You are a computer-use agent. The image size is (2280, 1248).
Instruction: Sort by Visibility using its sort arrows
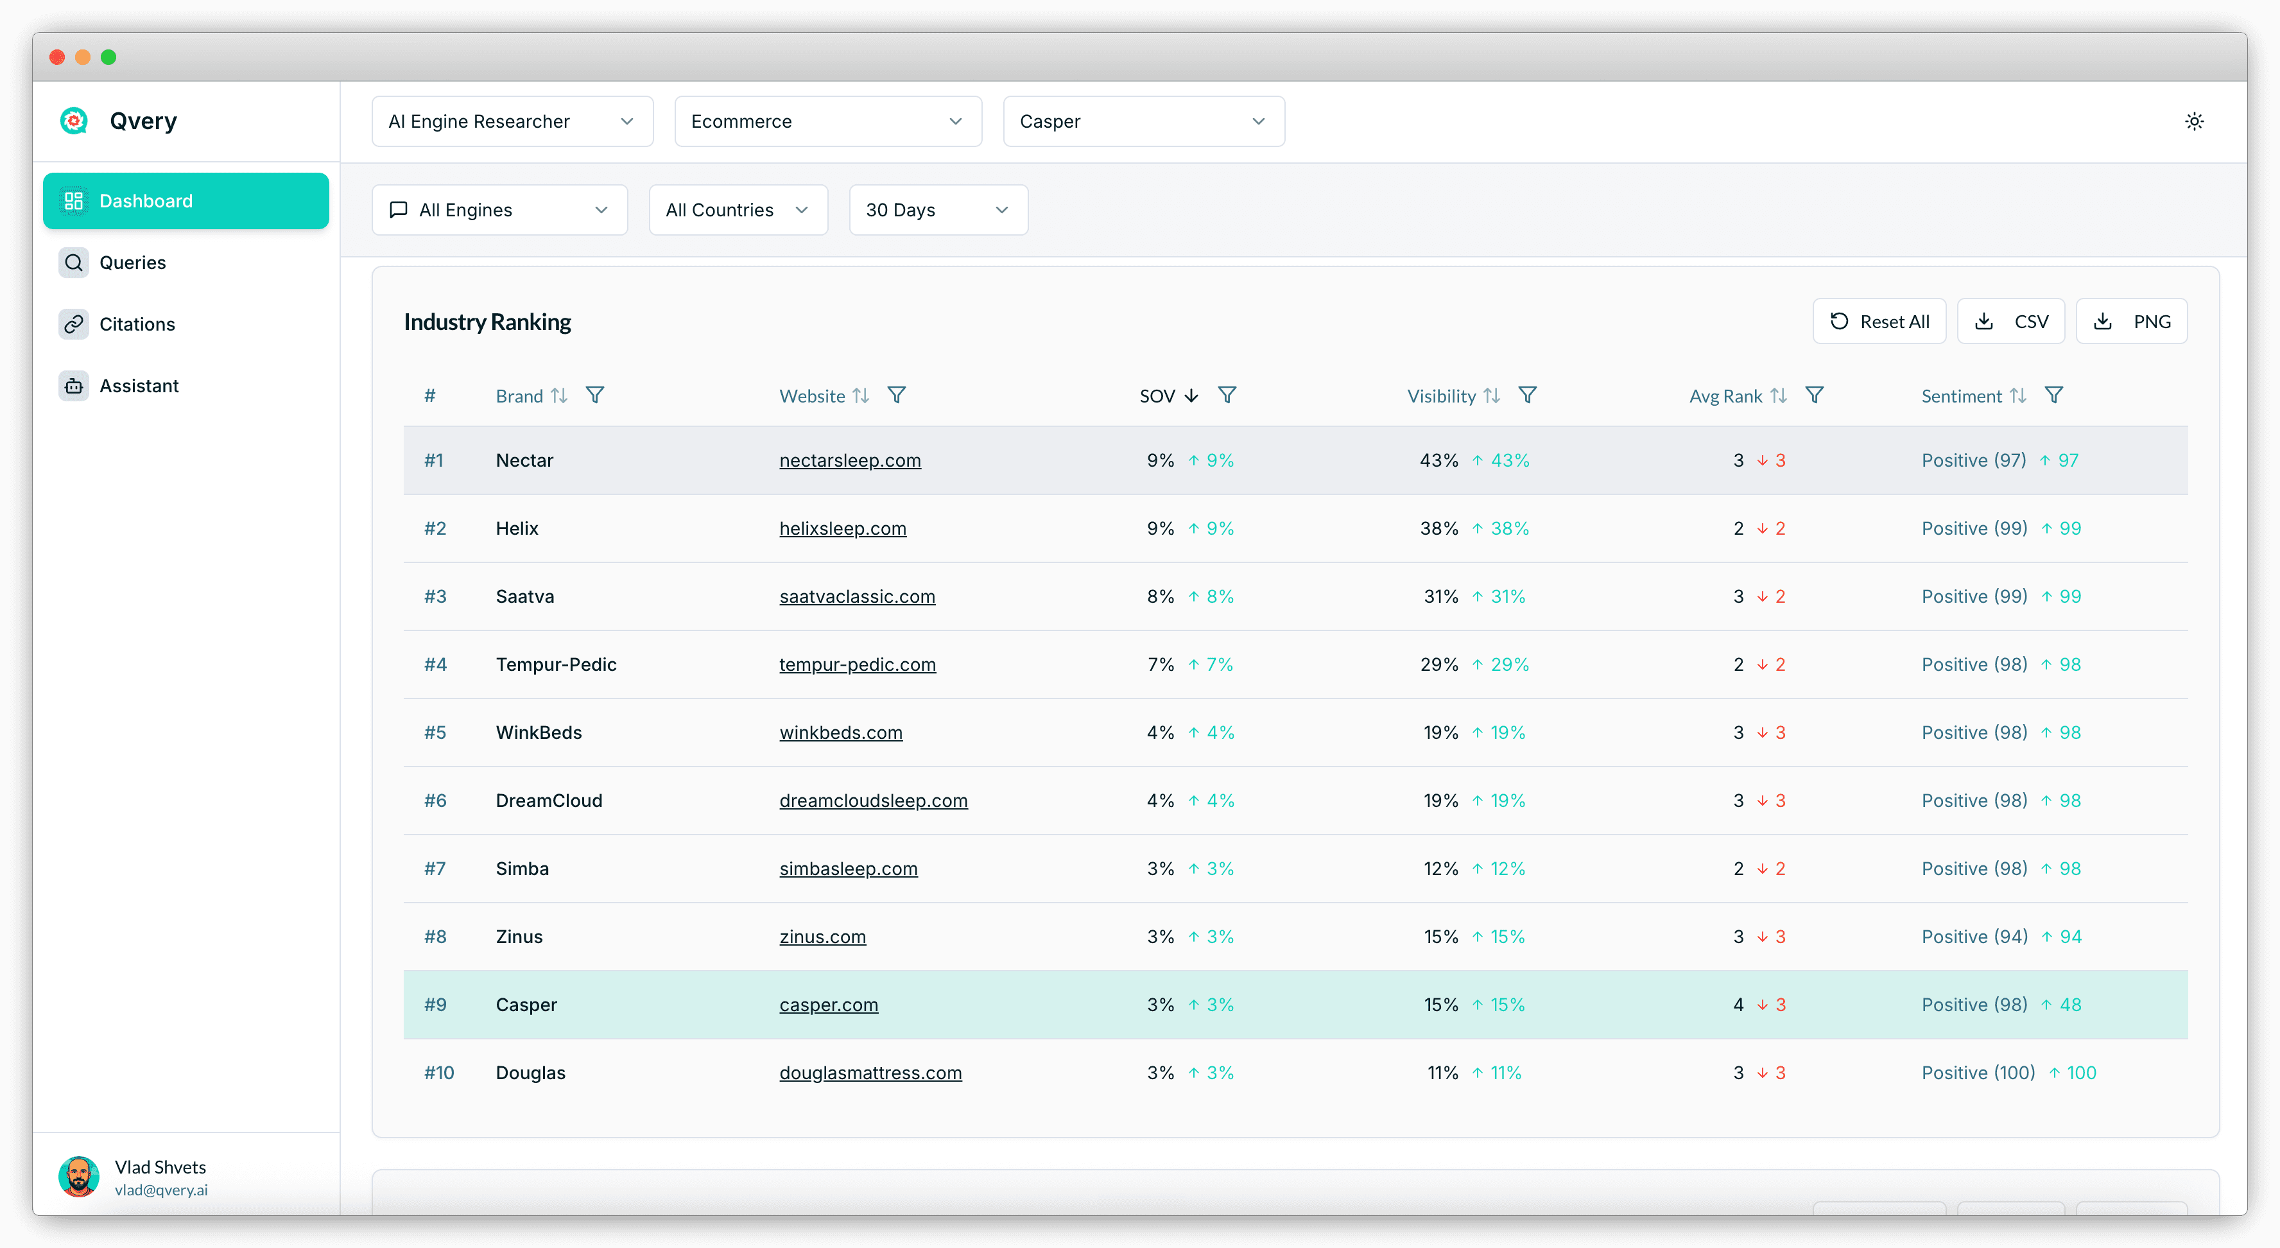click(x=1492, y=395)
